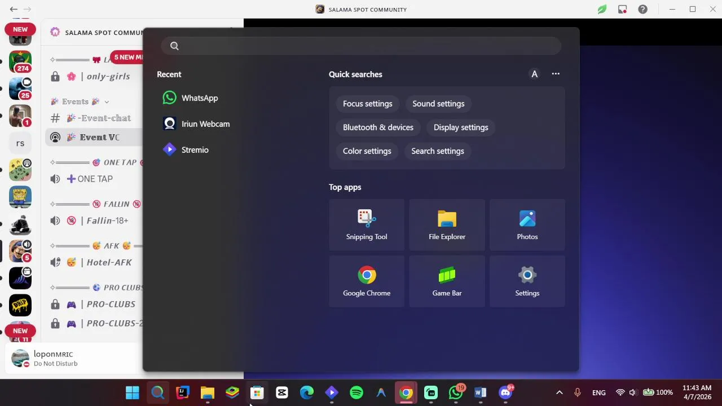Open File Explorer tile in Top apps
Screen dimensions: 722x406
[x=447, y=225]
